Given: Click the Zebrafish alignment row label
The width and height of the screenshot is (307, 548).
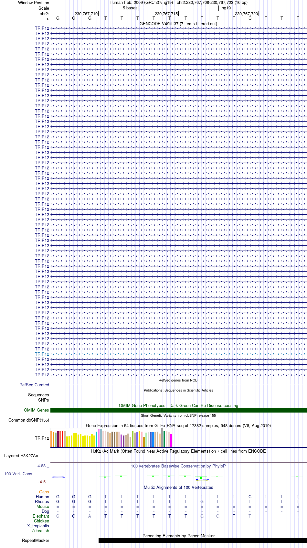Looking at the screenshot, I should [40, 531].
